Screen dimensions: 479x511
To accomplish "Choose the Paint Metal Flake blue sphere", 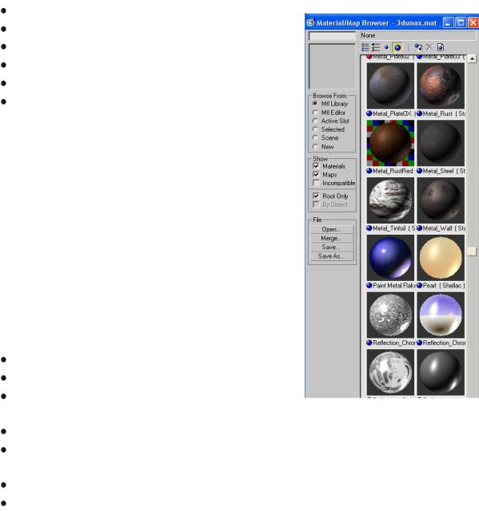I will 390,257.
